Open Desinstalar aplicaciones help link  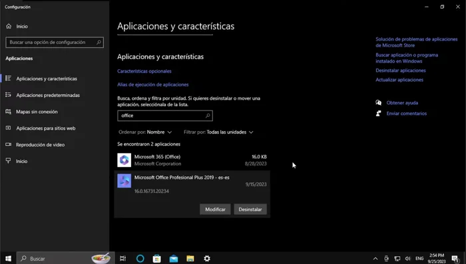[401, 70]
